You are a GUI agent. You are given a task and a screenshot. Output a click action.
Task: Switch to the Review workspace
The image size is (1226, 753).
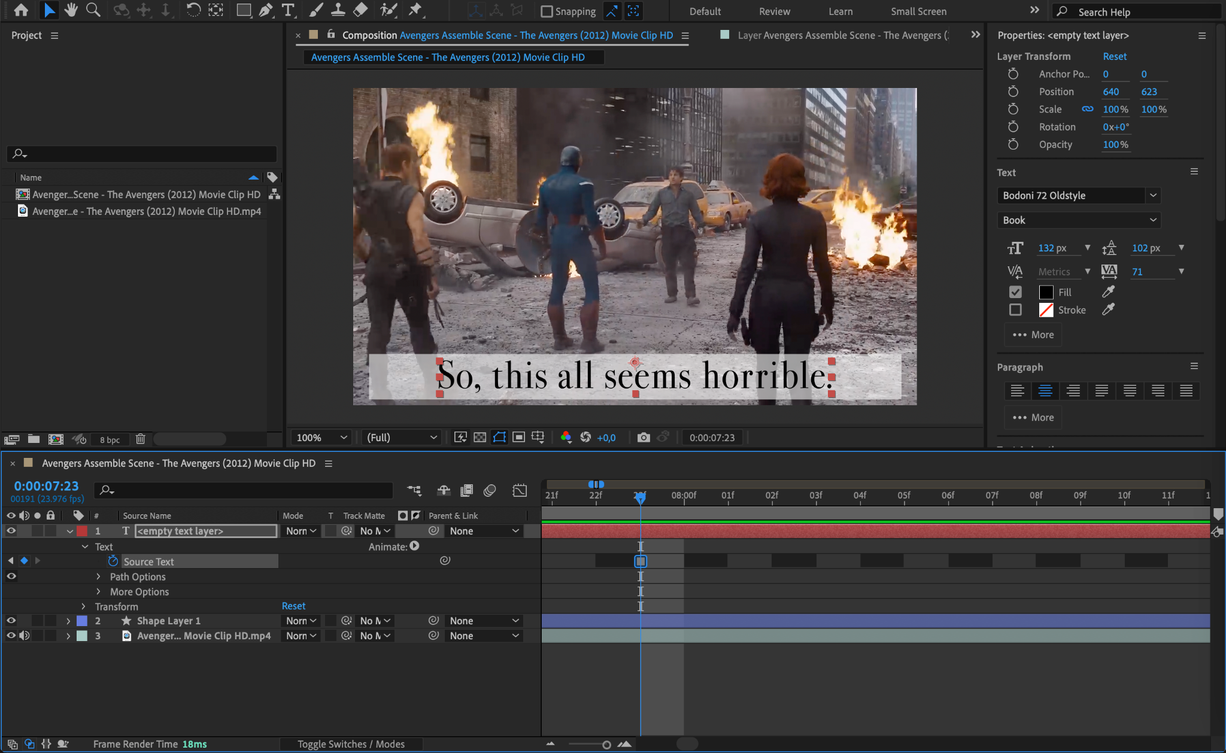click(x=774, y=11)
